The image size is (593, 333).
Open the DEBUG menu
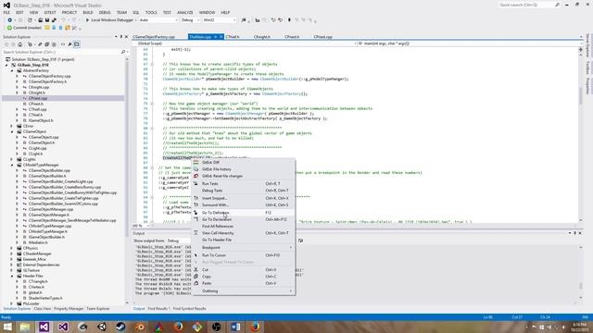coord(105,12)
